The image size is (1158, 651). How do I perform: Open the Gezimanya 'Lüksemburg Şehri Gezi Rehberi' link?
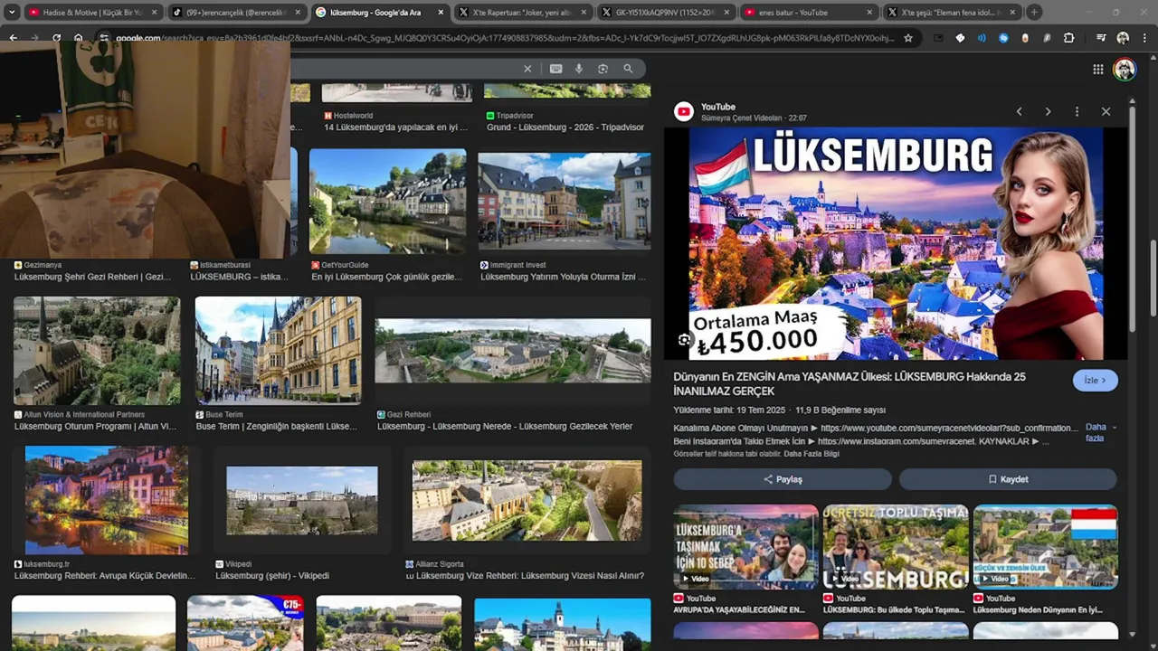pyautogui.click(x=92, y=277)
